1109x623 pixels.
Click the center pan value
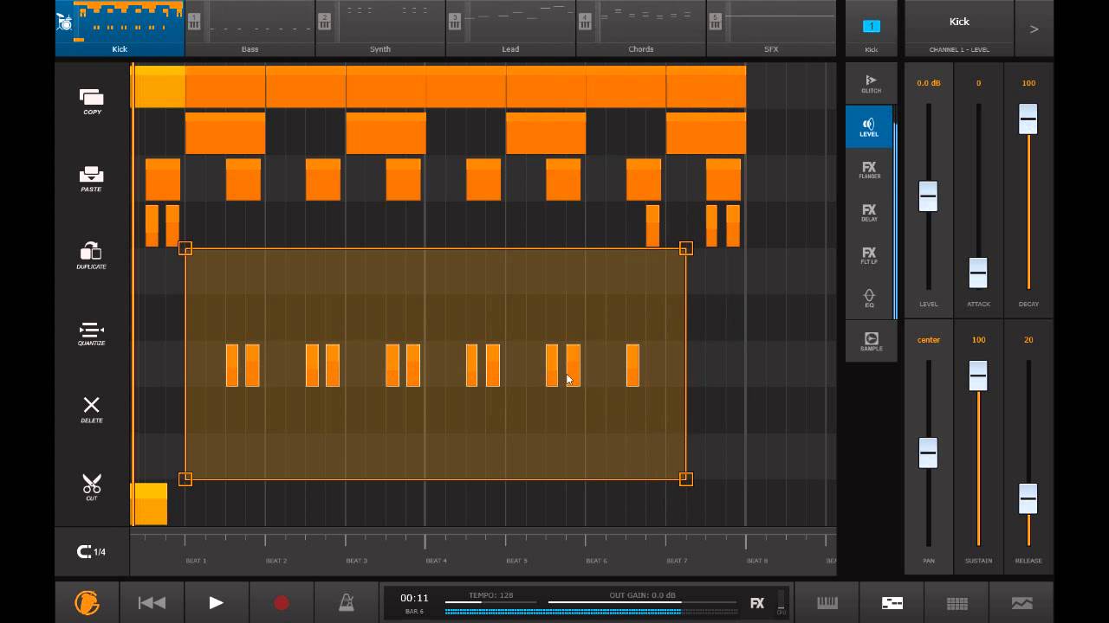(928, 340)
